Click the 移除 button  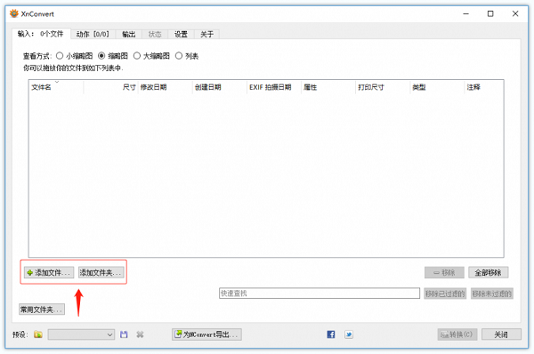pos(444,272)
